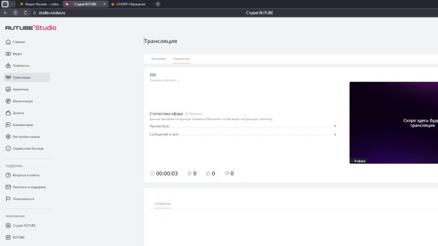Open the Плейлисты sidebar icon
Viewport: 438px width, 246px height.
pyautogui.click(x=8, y=66)
